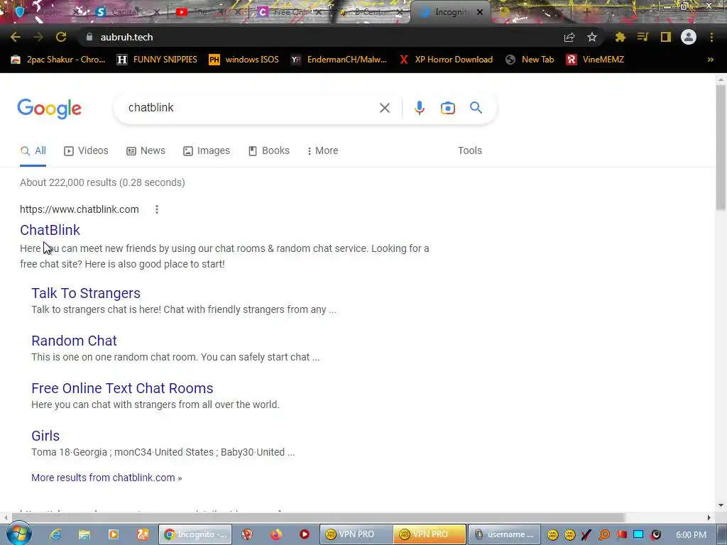
Task: Open the Random Chat sitelink
Action: 74,341
